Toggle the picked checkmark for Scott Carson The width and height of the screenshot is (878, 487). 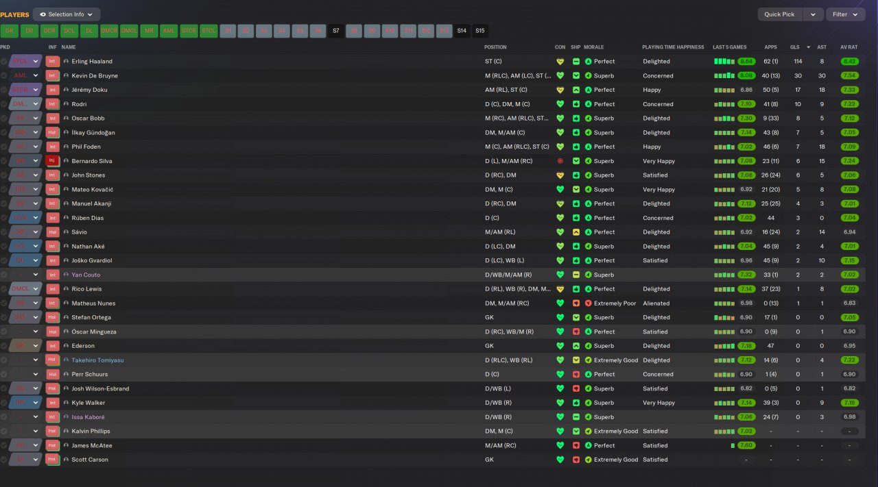[4, 460]
